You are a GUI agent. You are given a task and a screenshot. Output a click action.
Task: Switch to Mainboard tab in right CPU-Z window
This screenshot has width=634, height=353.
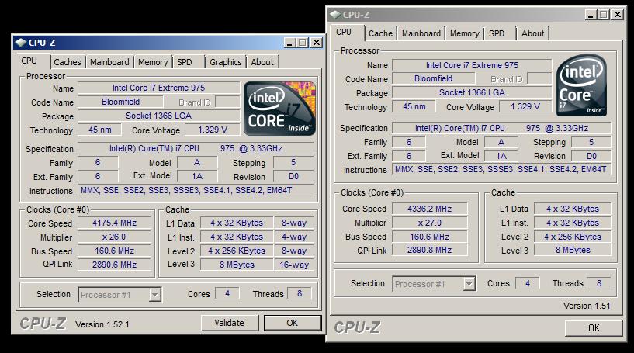point(421,33)
